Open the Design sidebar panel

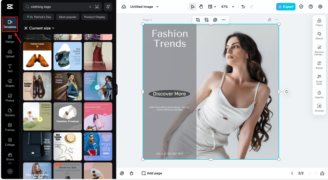click(10, 39)
